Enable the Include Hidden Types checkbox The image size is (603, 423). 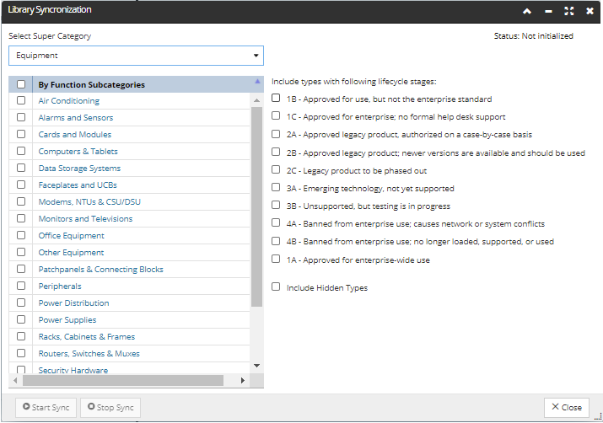click(276, 286)
